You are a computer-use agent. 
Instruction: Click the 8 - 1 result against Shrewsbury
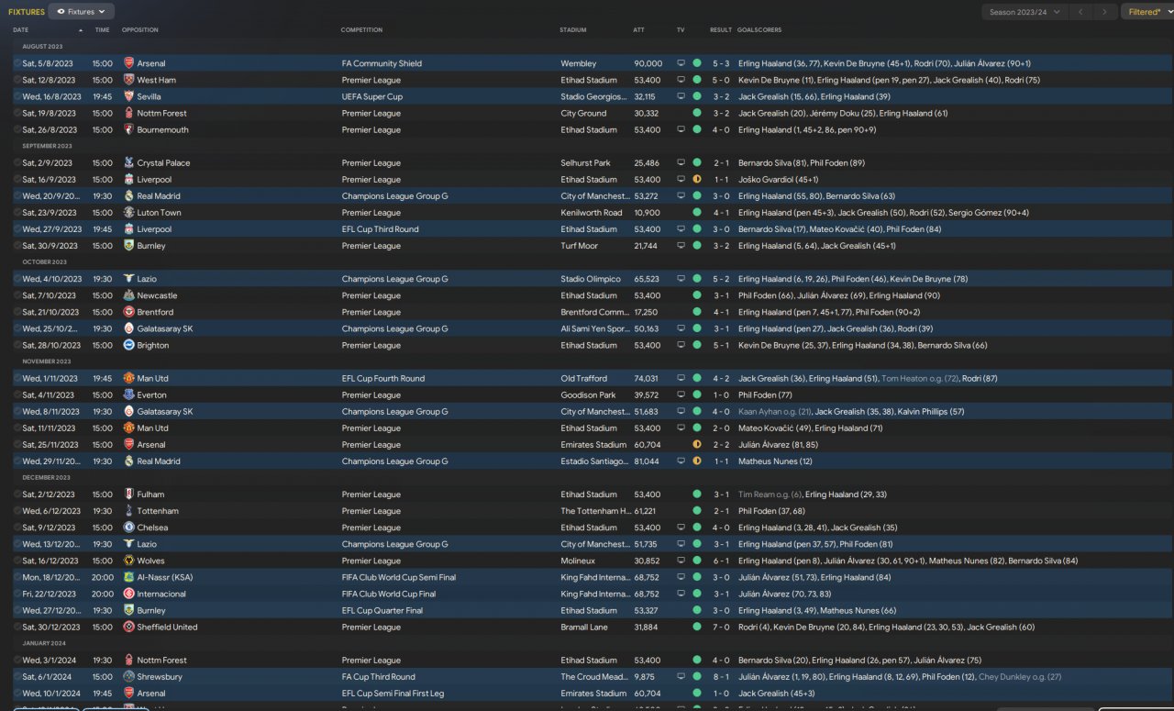coord(721,677)
